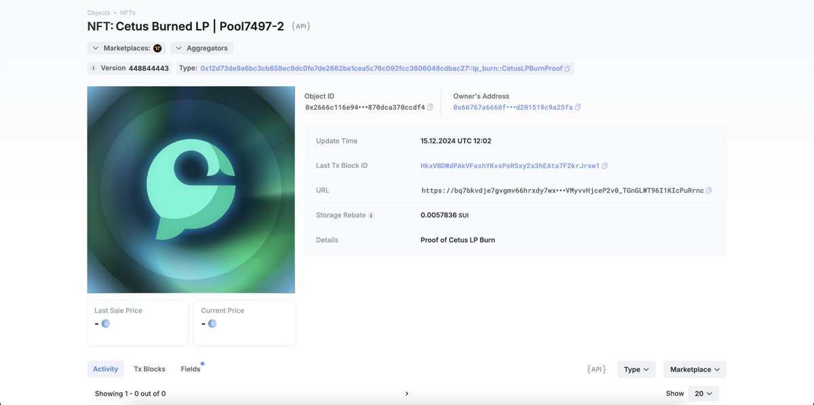The image size is (814, 405).
Task: Select the URL value text
Action: point(562,191)
